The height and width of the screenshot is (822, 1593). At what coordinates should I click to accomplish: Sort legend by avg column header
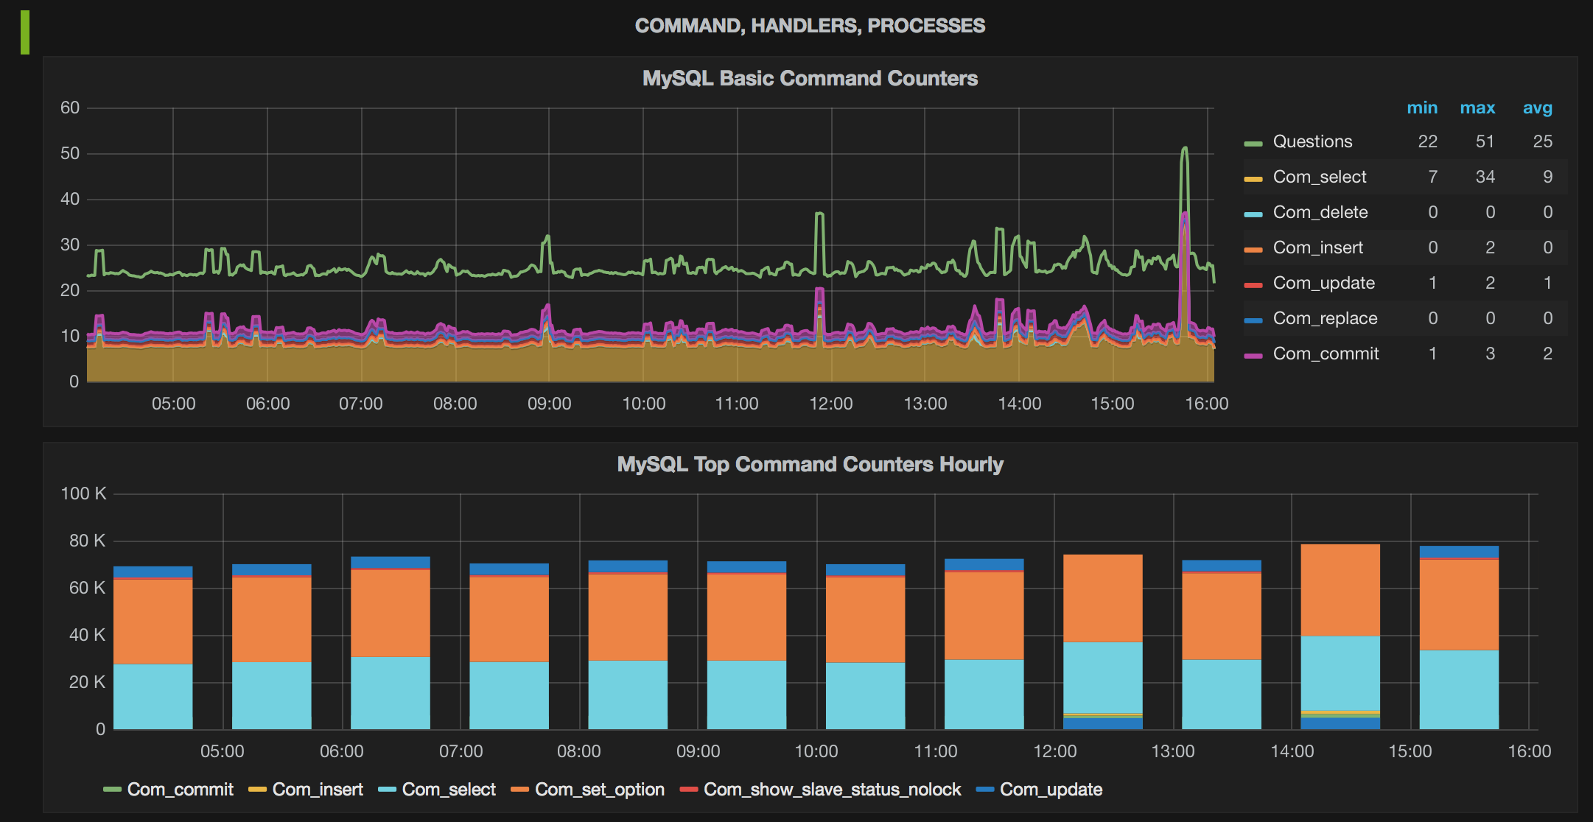[1537, 108]
